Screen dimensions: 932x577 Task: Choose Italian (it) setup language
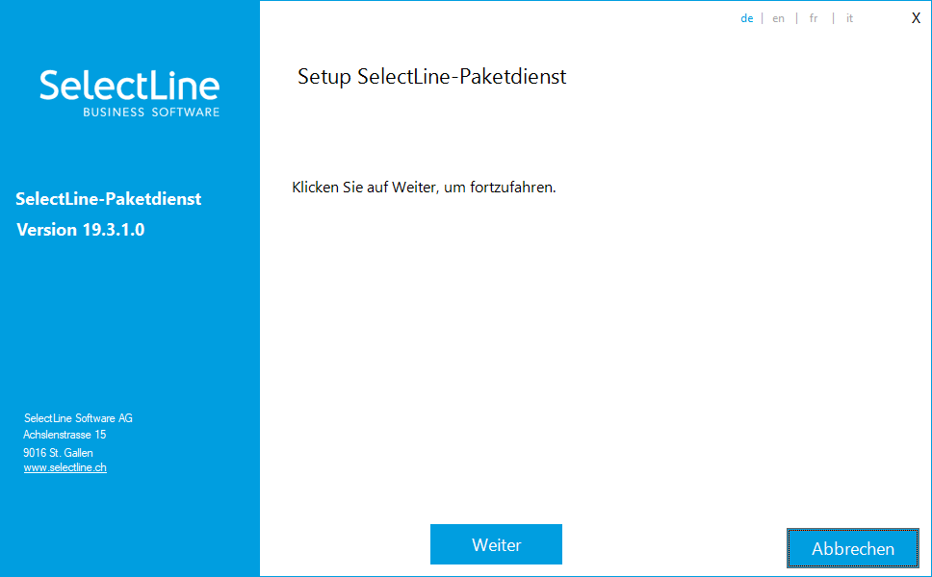pyautogui.click(x=849, y=18)
